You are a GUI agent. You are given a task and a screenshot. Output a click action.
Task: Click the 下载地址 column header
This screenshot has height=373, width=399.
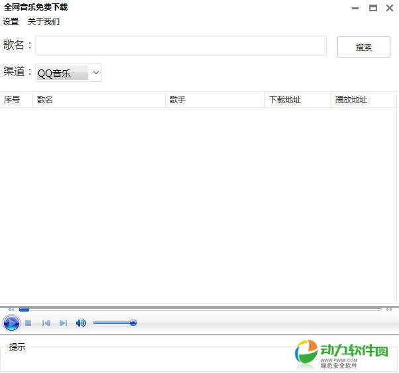[x=298, y=100]
